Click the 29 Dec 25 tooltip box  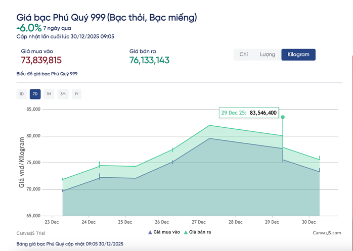(x=249, y=113)
